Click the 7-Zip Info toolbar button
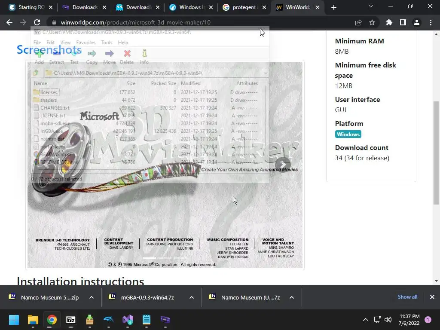Screen dimensions: 440x330 point(144,57)
